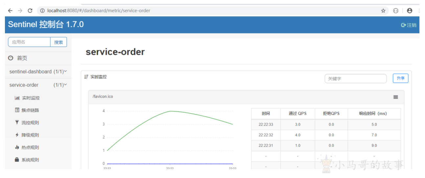Click the flame icon beside 热点规则
The height and width of the screenshot is (178, 425).
click(x=17, y=147)
